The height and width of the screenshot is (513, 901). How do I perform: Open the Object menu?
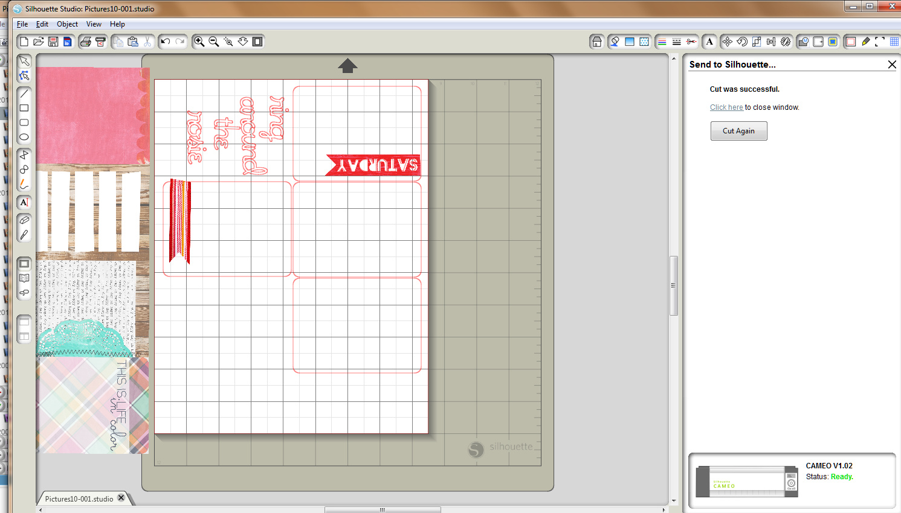click(x=67, y=24)
